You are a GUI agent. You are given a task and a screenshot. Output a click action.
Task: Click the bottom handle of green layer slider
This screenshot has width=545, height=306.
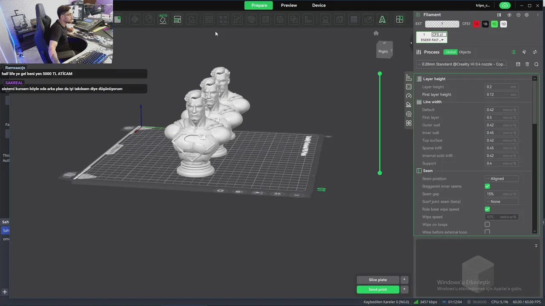(x=380, y=173)
